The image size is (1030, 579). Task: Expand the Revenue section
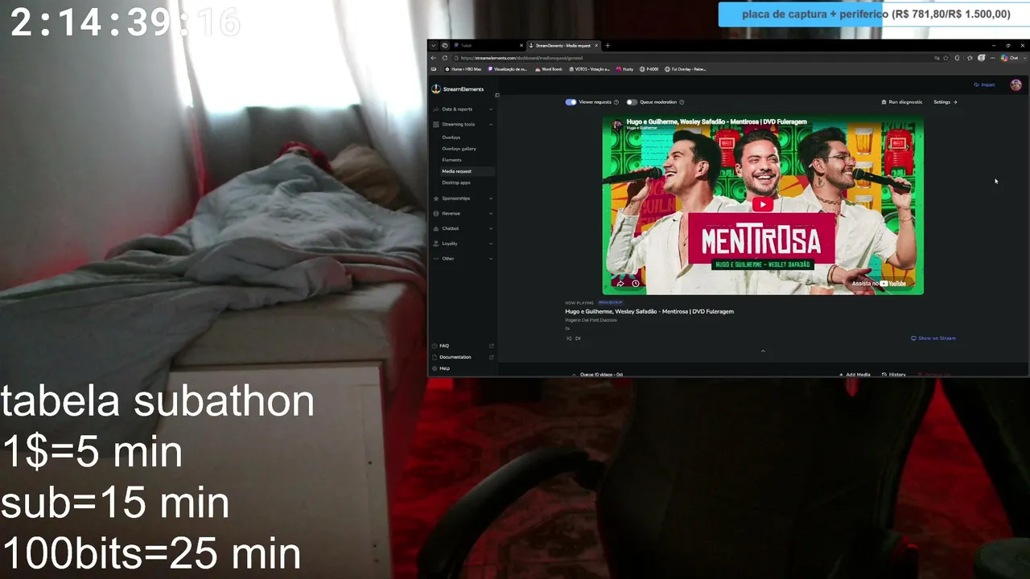[x=463, y=214]
